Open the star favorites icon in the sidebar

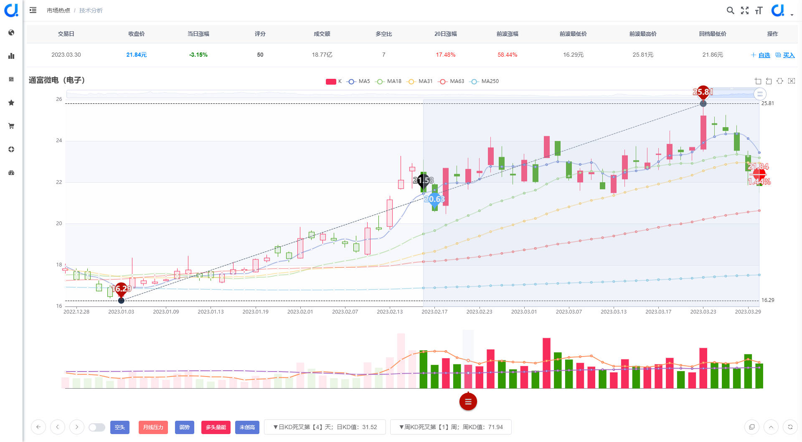click(11, 103)
